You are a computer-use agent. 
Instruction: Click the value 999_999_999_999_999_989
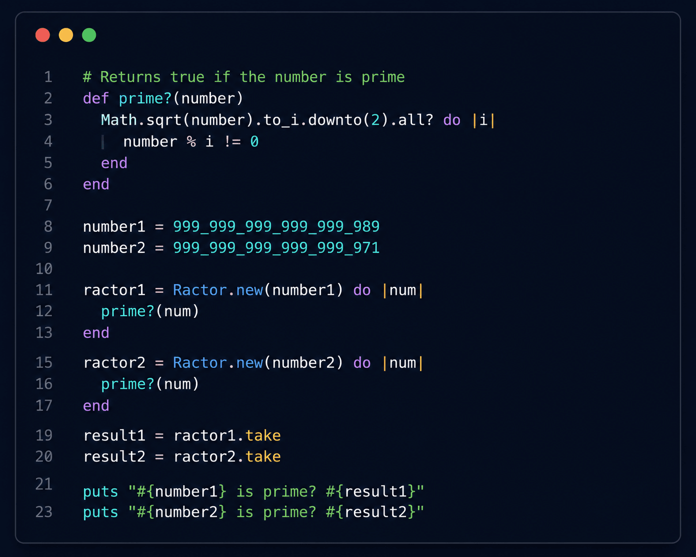click(x=276, y=226)
